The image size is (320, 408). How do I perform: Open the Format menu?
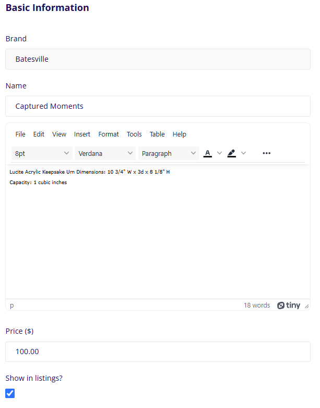tap(109, 134)
